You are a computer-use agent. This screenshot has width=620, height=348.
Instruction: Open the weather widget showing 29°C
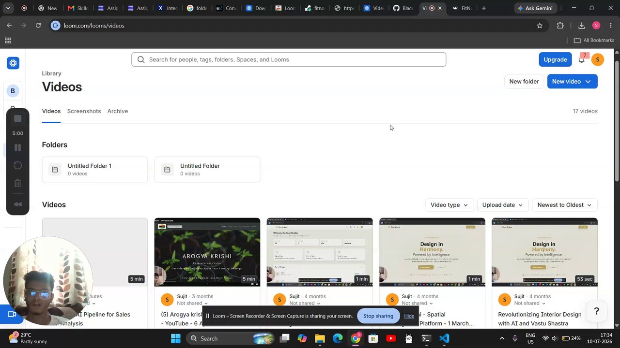pos(28,338)
